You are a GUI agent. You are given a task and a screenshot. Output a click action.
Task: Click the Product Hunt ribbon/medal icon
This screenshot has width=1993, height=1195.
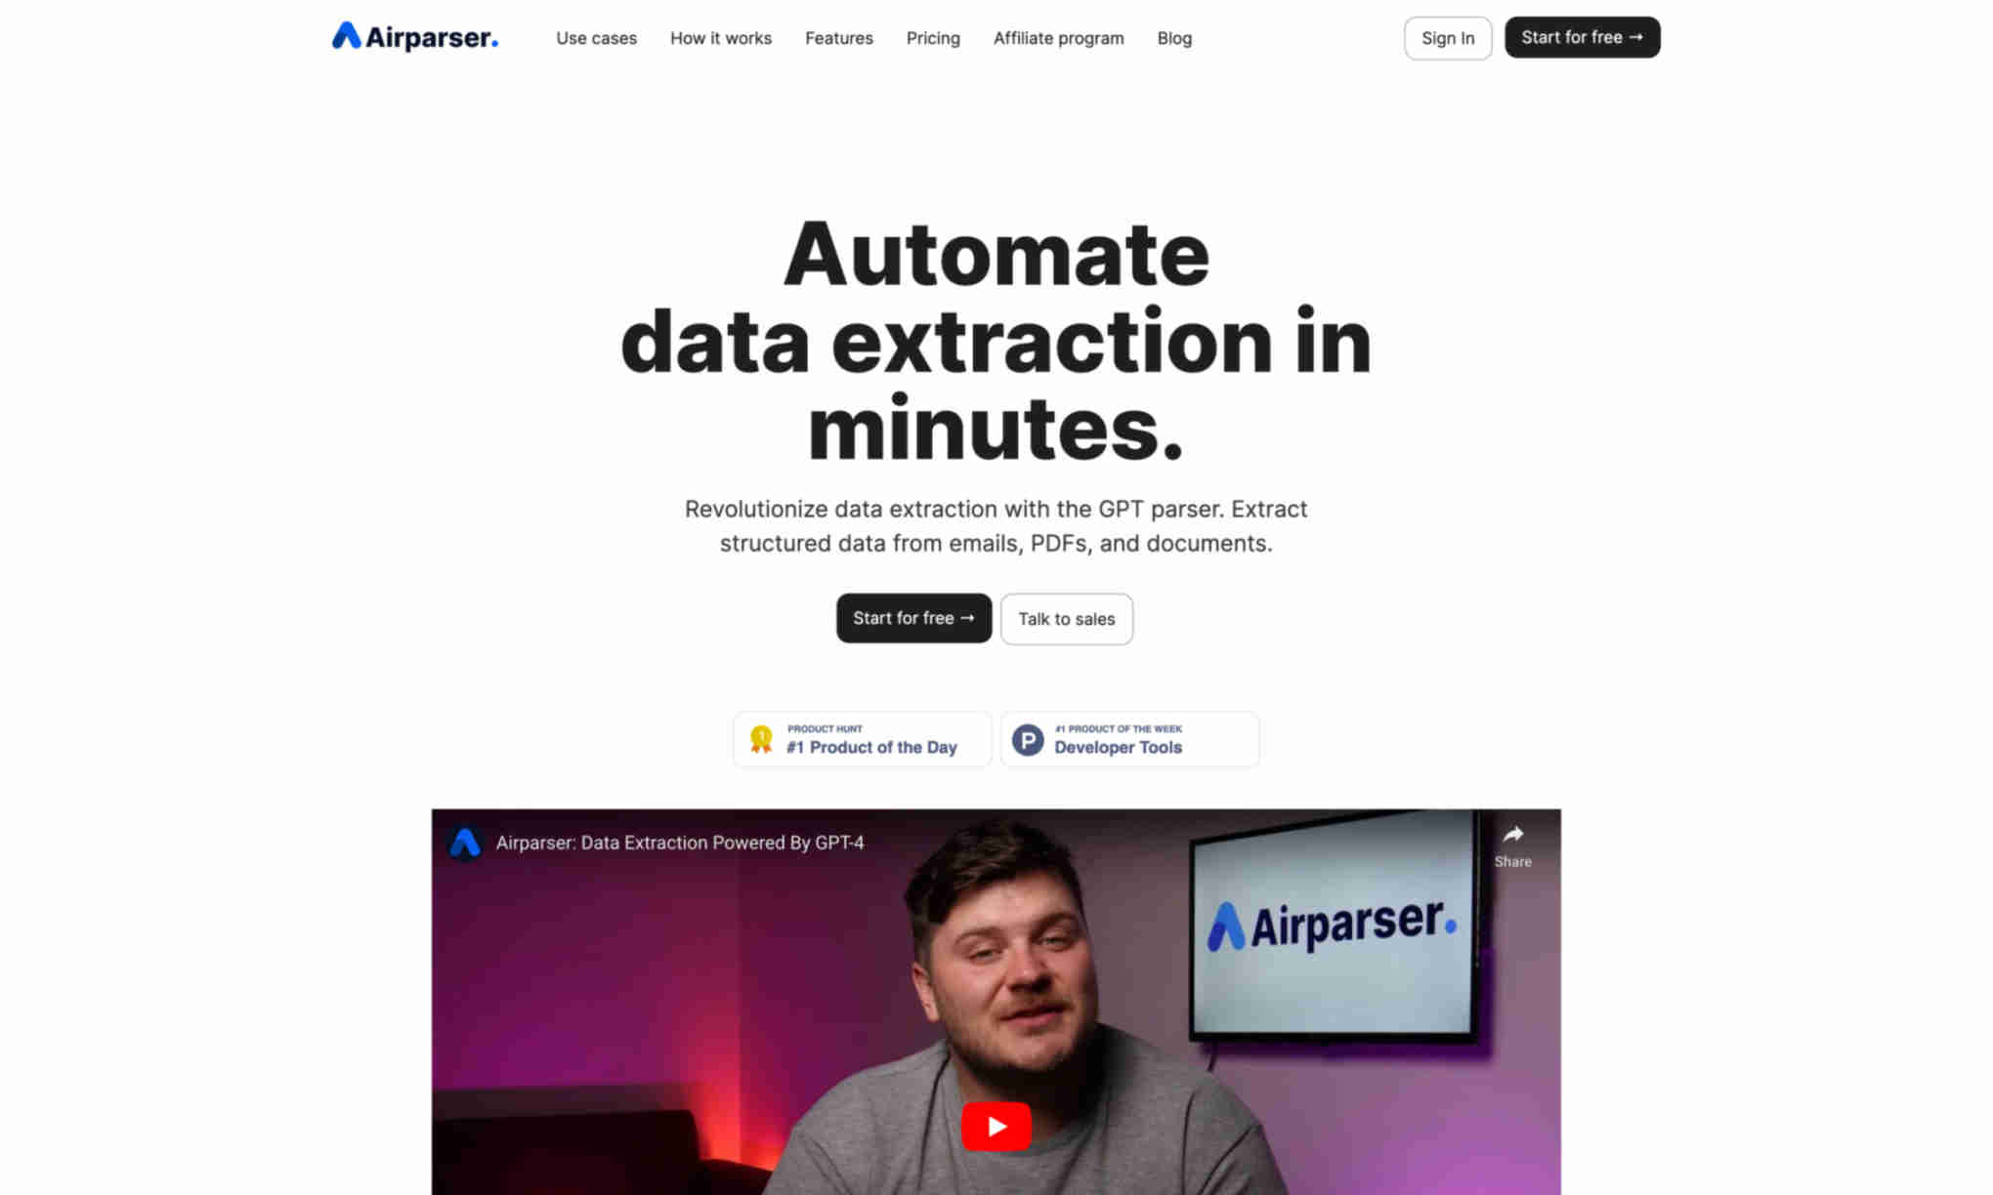click(x=762, y=737)
